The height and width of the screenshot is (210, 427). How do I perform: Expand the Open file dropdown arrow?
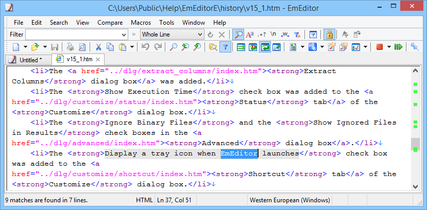tap(45, 47)
